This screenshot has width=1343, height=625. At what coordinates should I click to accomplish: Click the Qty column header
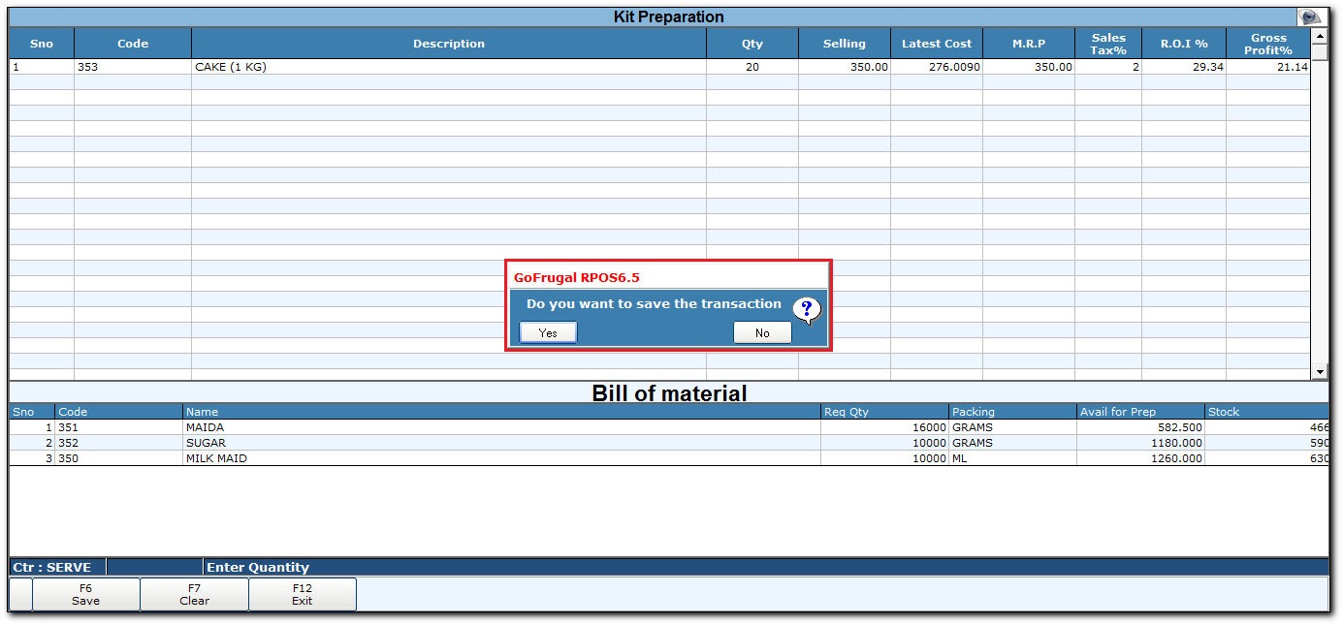(x=752, y=44)
